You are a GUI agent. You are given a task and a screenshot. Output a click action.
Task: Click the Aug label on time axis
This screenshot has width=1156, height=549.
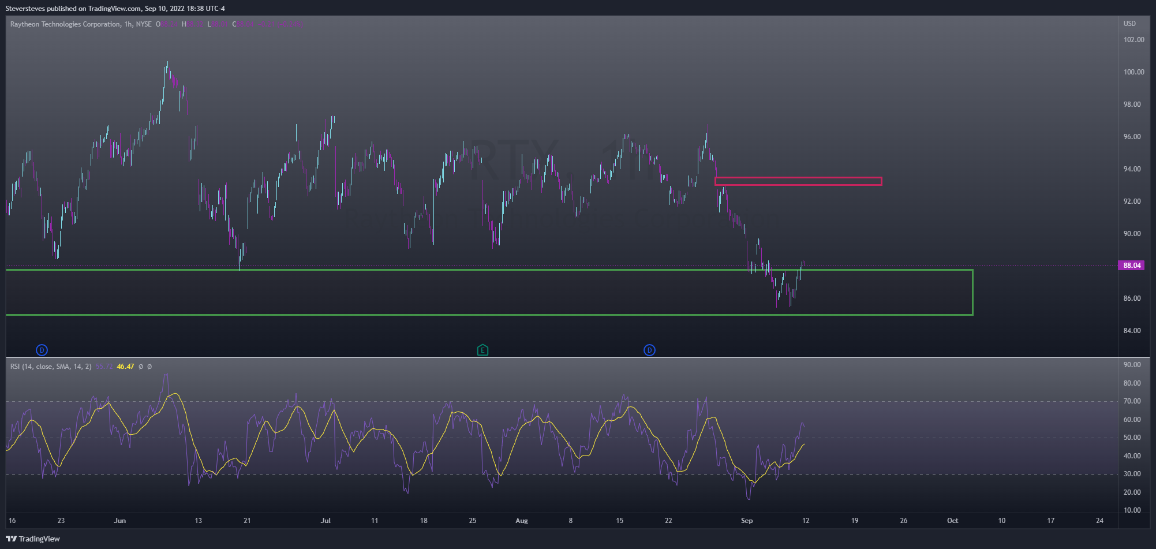(x=522, y=521)
